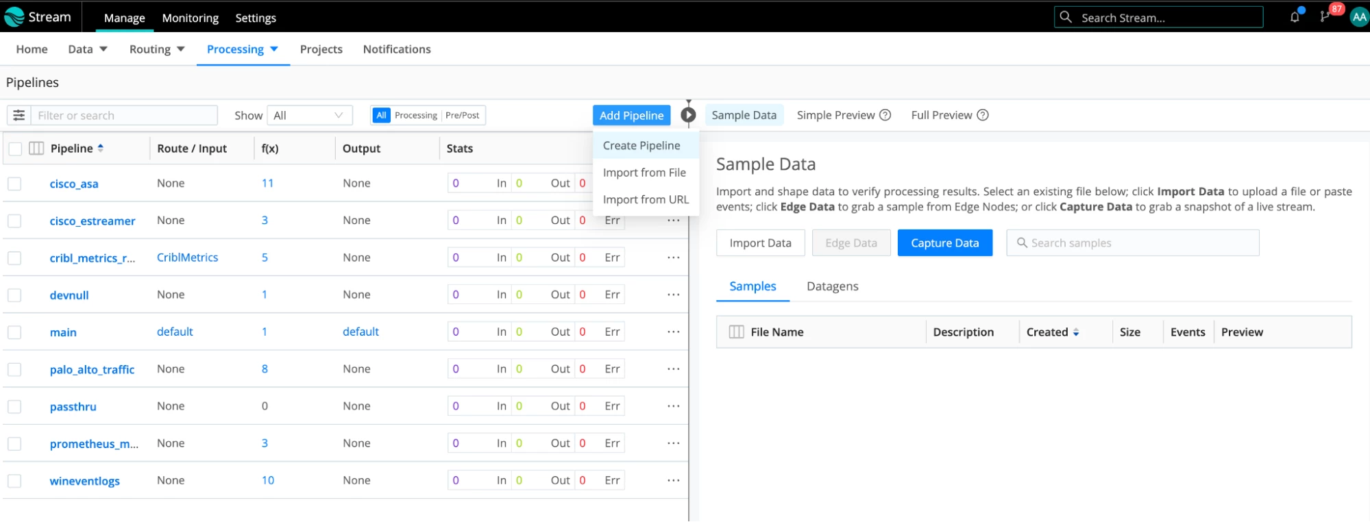Image resolution: width=1370 pixels, height=522 pixels.
Task: Open options menu for palo_alto_traffic row
Action: 674,369
